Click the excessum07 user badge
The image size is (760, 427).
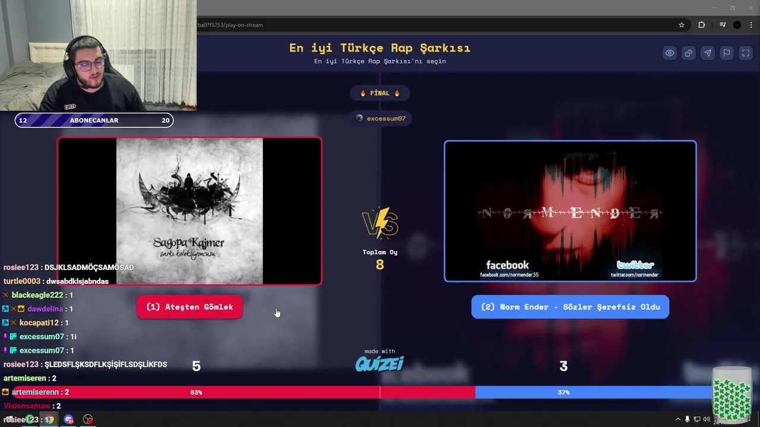[x=380, y=119]
